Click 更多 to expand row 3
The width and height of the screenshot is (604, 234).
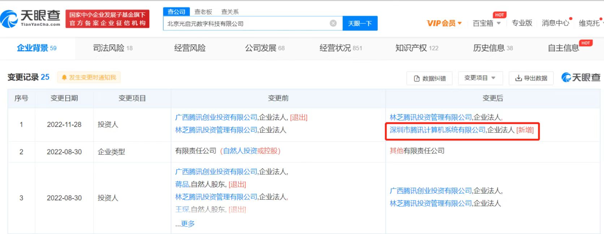188,224
